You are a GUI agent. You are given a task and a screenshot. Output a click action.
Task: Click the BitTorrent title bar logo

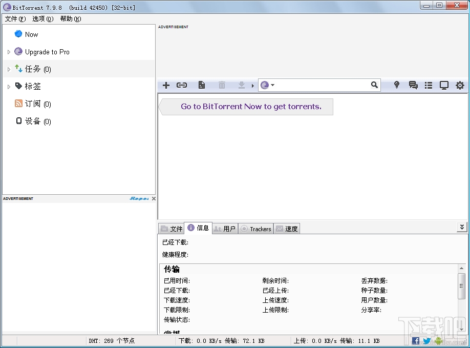point(7,7)
